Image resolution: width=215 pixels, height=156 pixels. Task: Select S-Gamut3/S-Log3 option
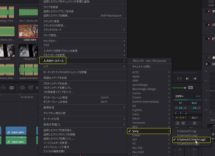click(x=192, y=144)
